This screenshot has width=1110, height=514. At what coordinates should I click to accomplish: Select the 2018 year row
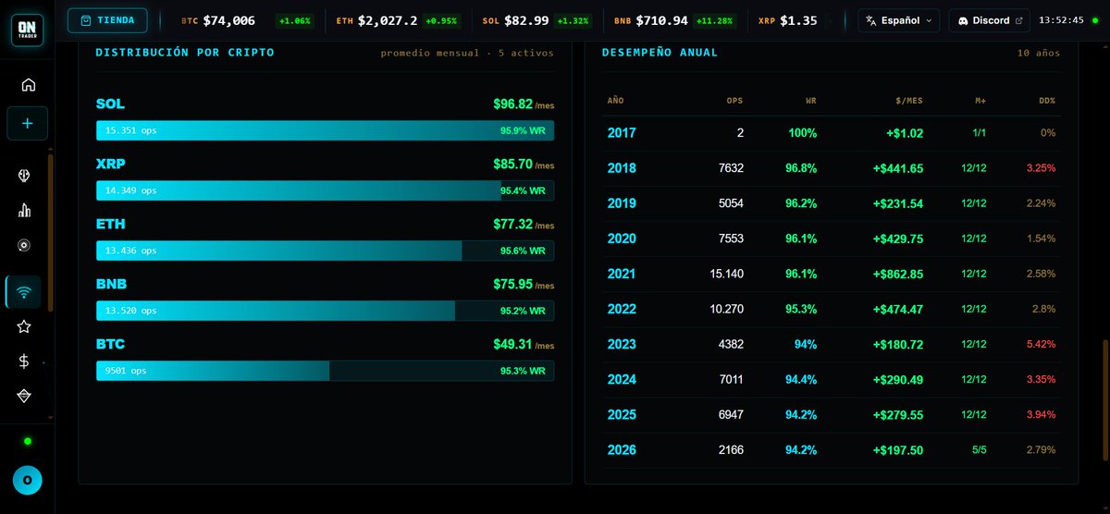[831, 168]
